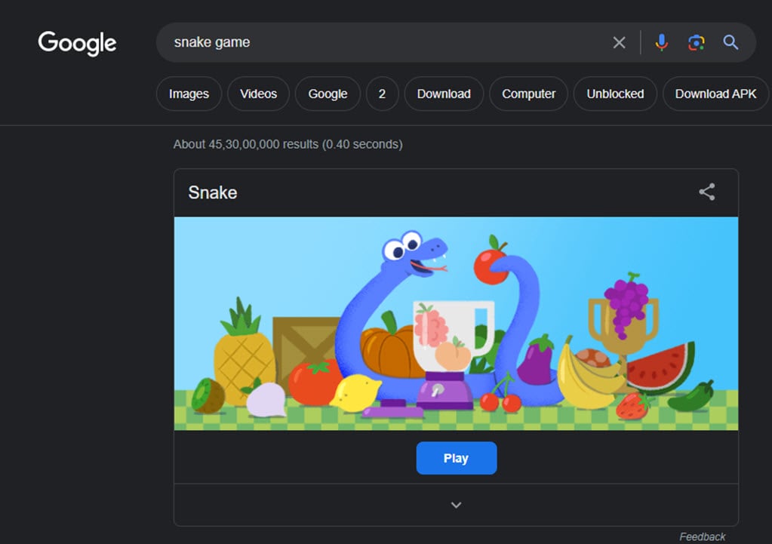
Task: Open the Feedback link
Action: click(x=702, y=536)
